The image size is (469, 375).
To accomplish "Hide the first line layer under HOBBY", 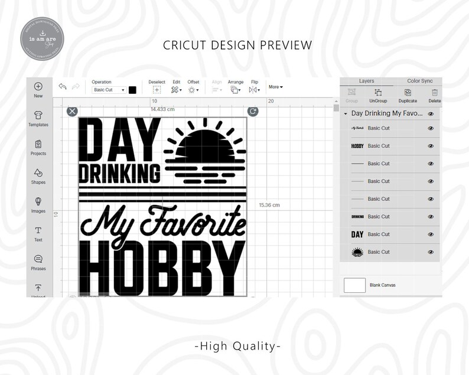I will click(431, 164).
